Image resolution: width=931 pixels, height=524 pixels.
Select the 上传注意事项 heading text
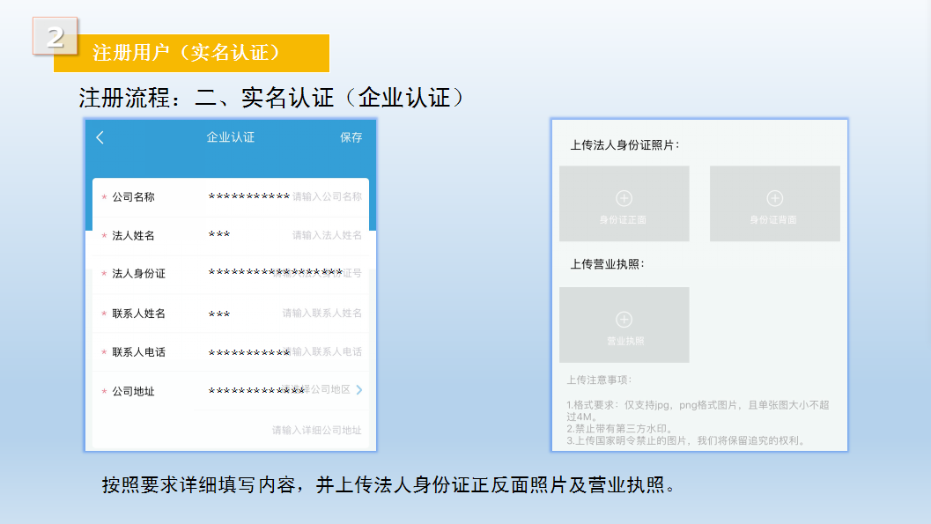pyautogui.click(x=599, y=380)
